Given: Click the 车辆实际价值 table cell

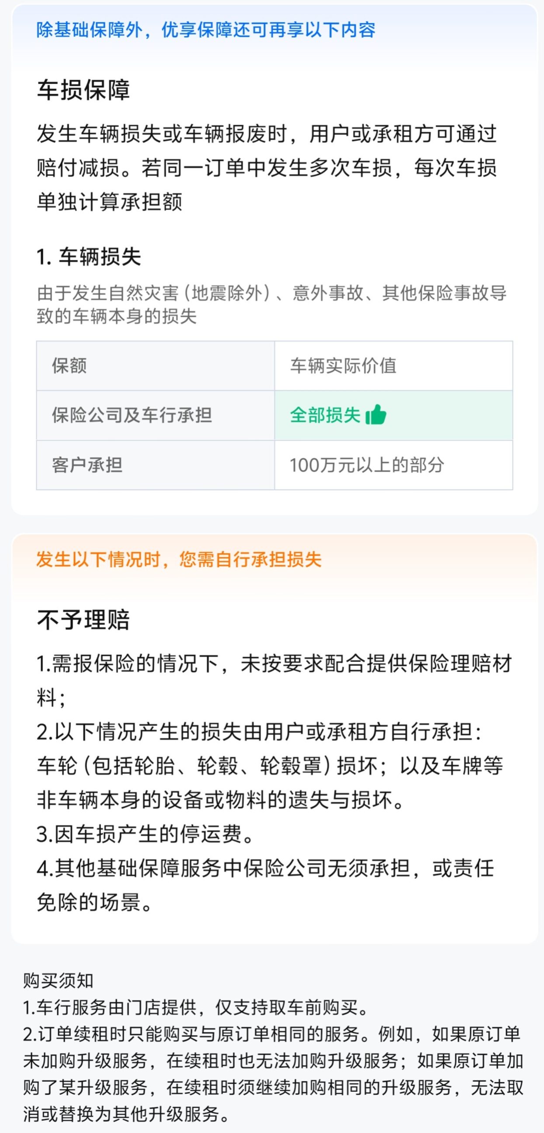Looking at the screenshot, I should tap(343, 366).
